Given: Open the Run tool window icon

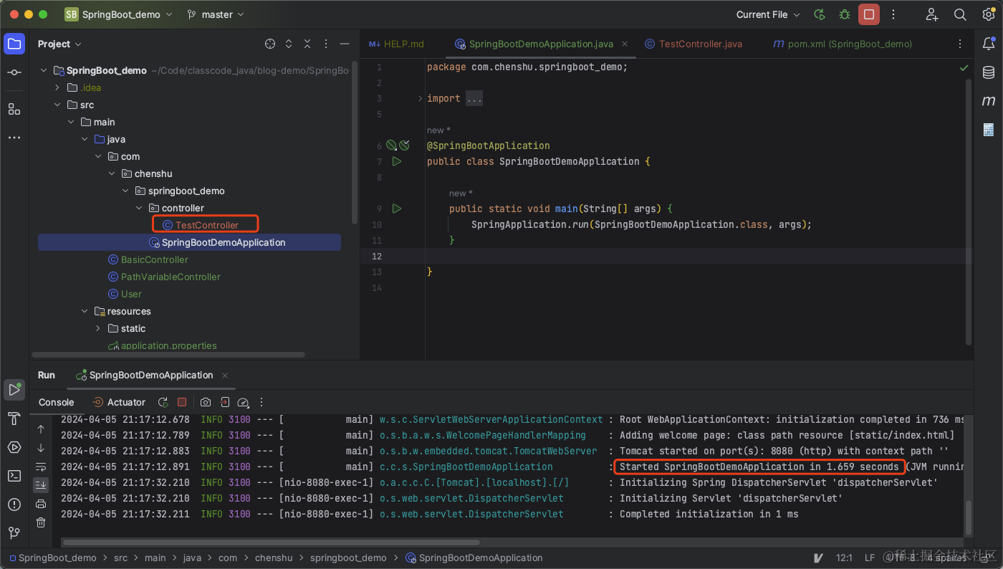Looking at the screenshot, I should [x=14, y=390].
